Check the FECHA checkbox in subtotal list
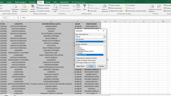This screenshot has height=96, width=171. click(x=77, y=48)
